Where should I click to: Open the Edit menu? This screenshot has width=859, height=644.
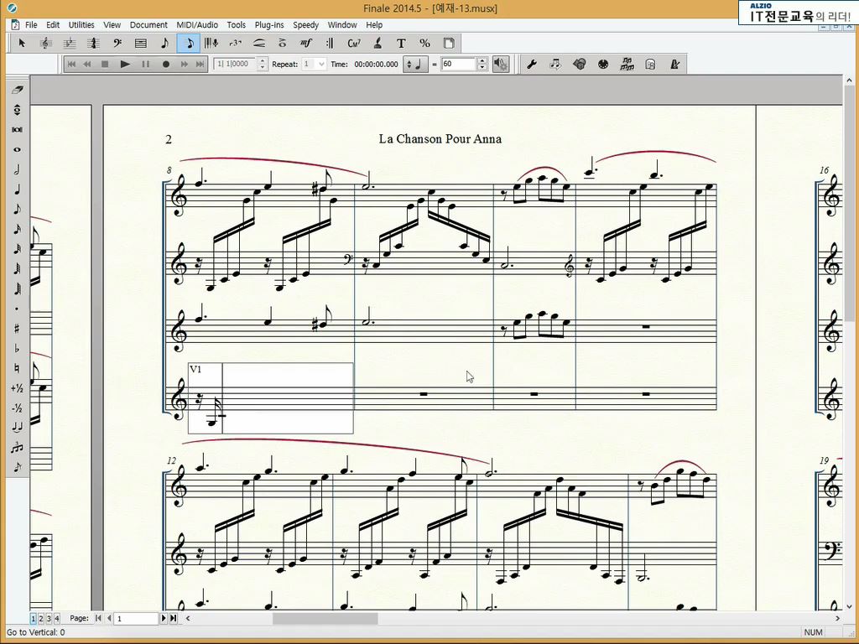coord(53,24)
